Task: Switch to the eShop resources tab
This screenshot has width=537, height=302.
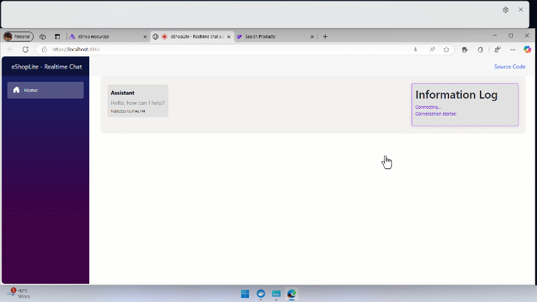Action: coord(107,36)
